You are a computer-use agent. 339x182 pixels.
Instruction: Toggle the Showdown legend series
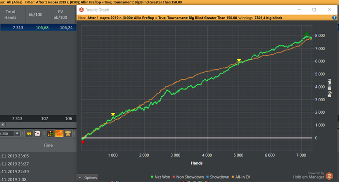[217, 177]
